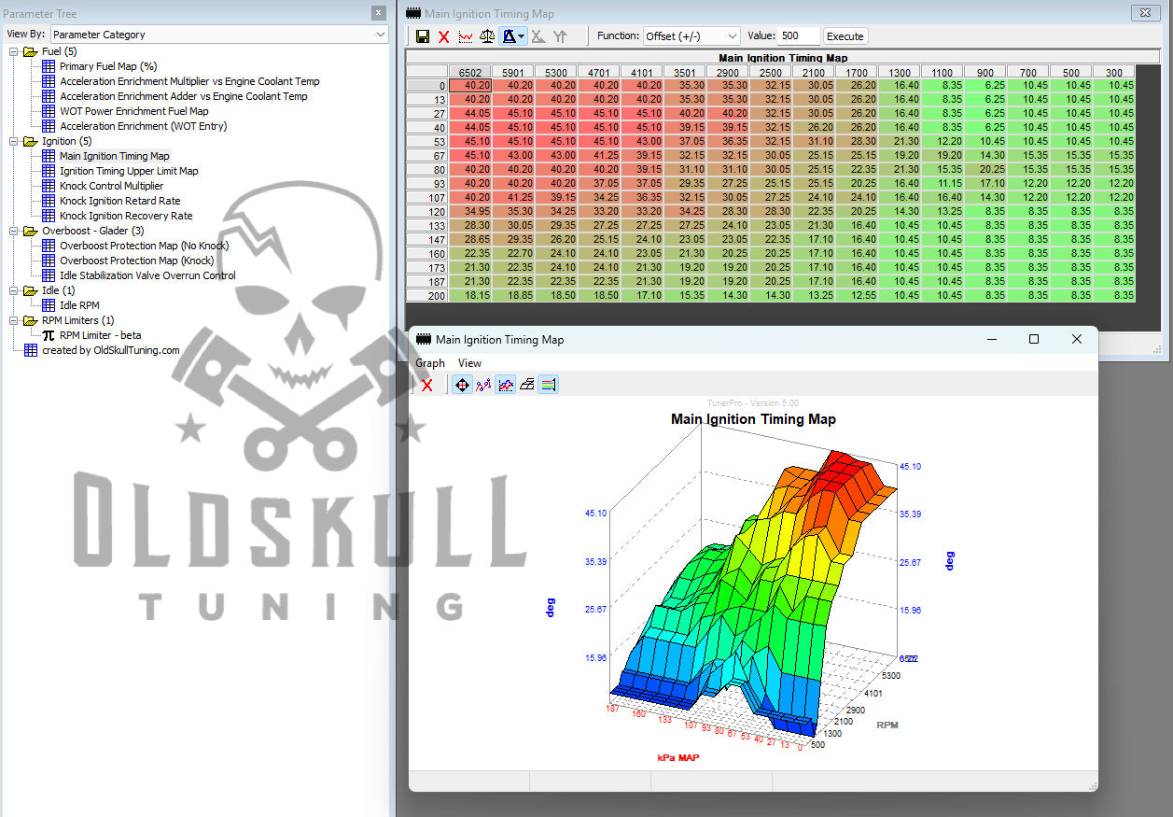Select Knock Ignition Retard Rate
Screen dimensions: 1173x817
tap(119, 201)
